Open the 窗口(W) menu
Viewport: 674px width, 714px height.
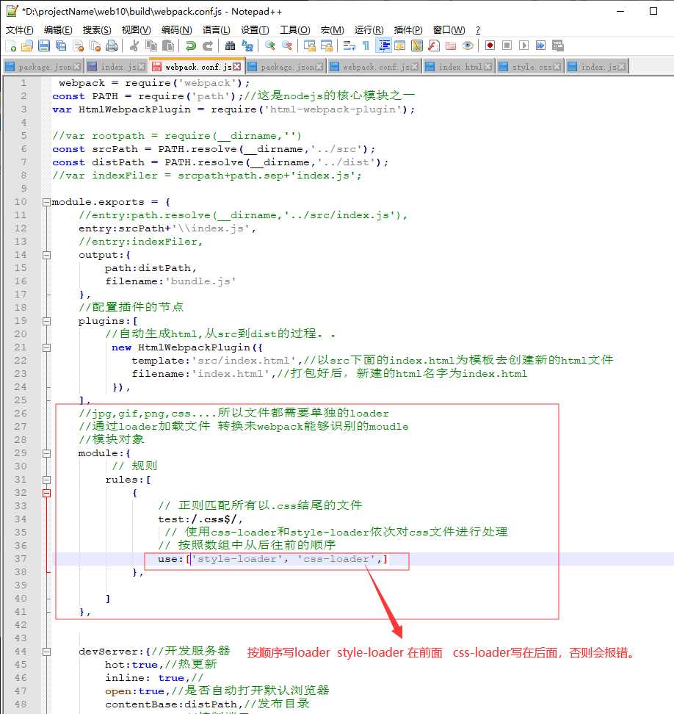pyautogui.click(x=449, y=30)
